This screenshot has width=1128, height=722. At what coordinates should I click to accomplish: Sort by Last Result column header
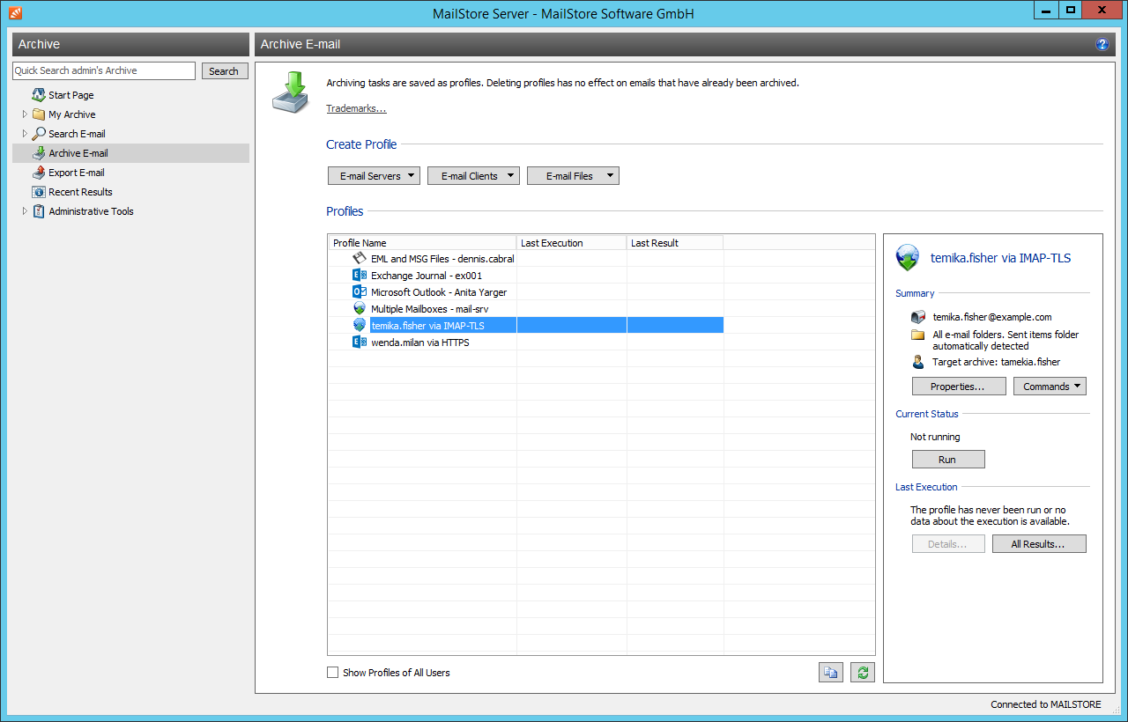tap(675, 243)
